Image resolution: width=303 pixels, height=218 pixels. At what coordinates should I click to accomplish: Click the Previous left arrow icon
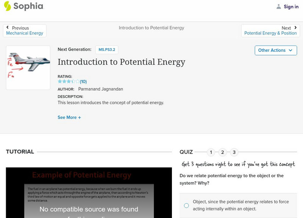click(8, 28)
